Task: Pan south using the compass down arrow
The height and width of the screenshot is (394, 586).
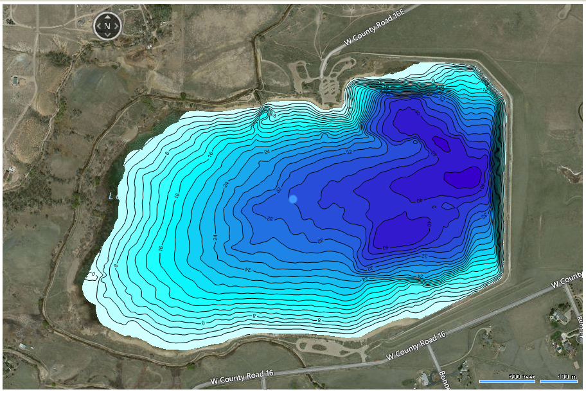Action: pos(108,35)
